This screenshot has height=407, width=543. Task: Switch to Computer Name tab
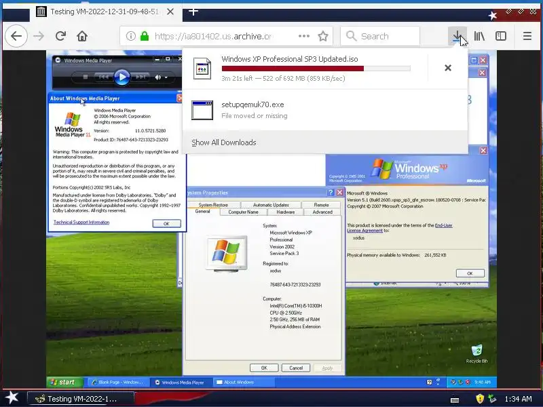(243, 212)
